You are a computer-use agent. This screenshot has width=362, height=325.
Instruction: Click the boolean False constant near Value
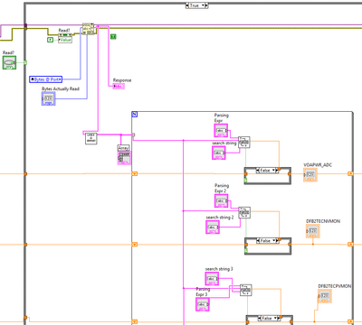pos(51,40)
